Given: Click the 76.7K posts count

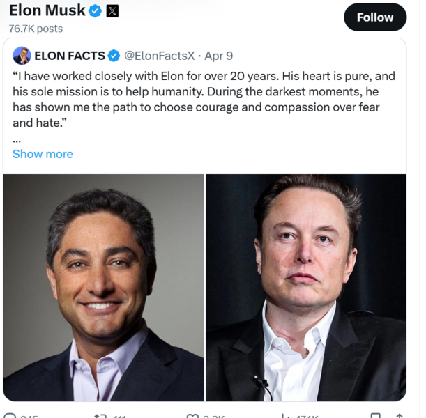Looking at the screenshot, I should [x=36, y=29].
